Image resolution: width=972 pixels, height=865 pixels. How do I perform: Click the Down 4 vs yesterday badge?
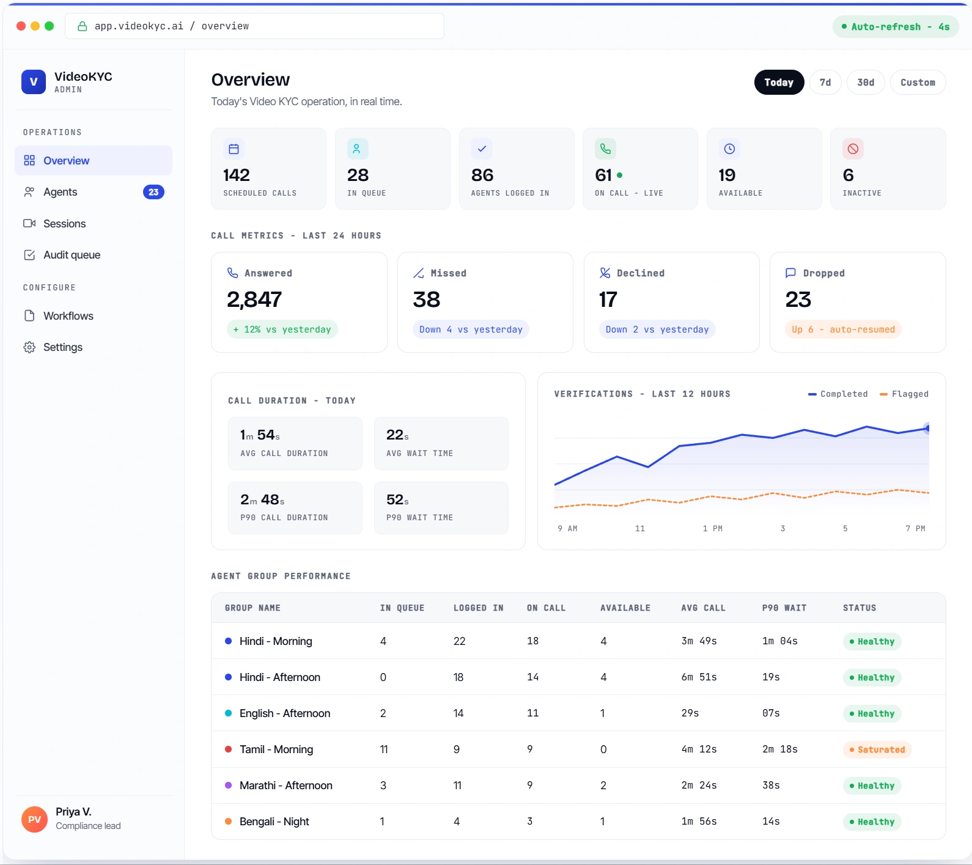[471, 329]
